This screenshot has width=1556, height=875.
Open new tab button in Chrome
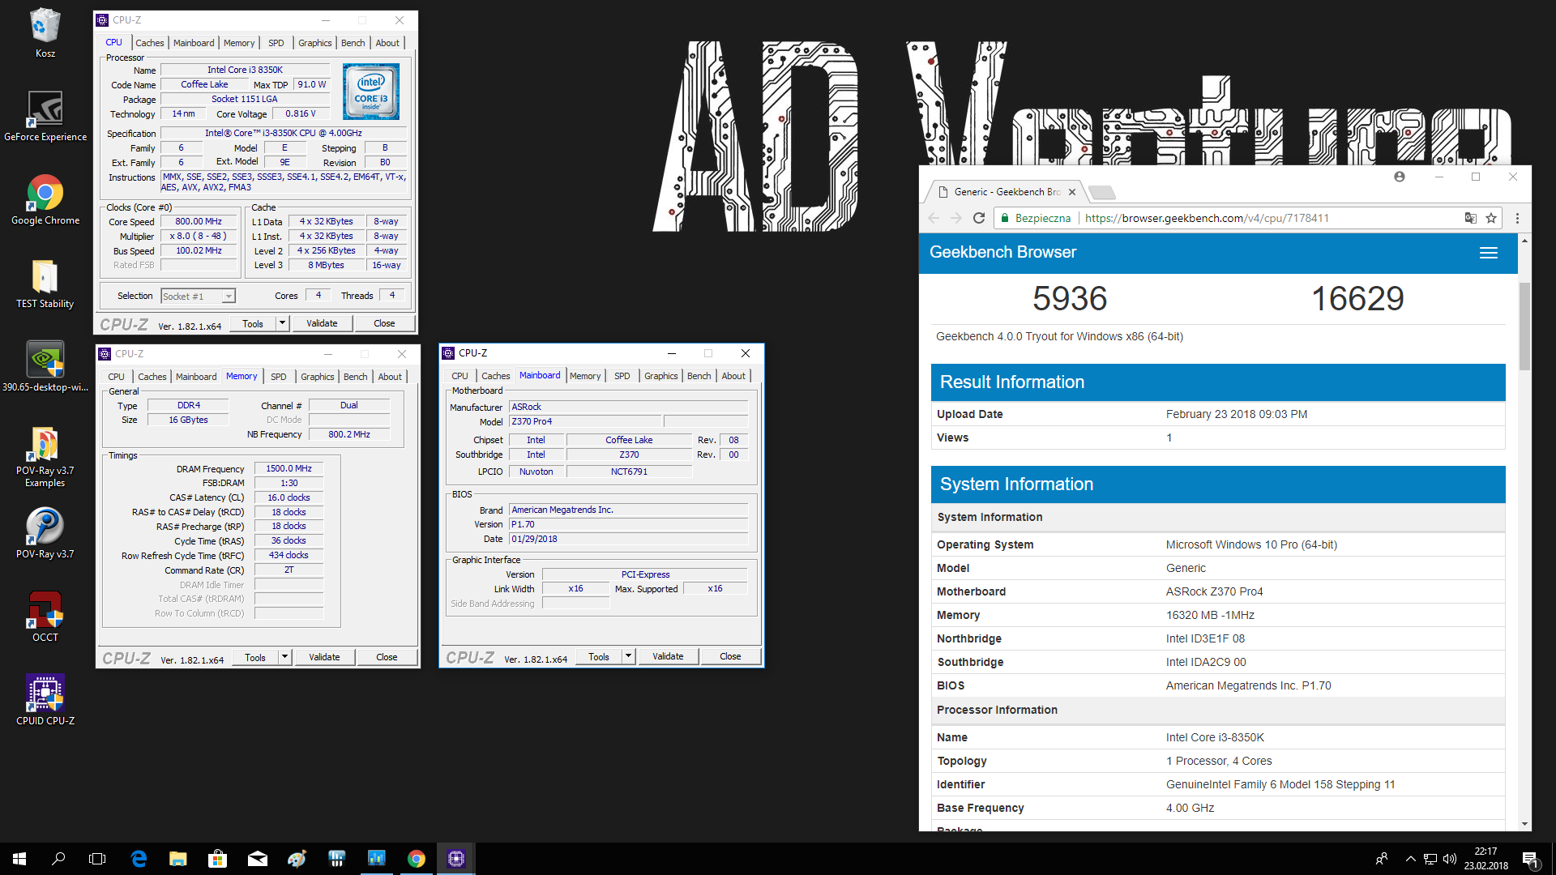[1102, 192]
